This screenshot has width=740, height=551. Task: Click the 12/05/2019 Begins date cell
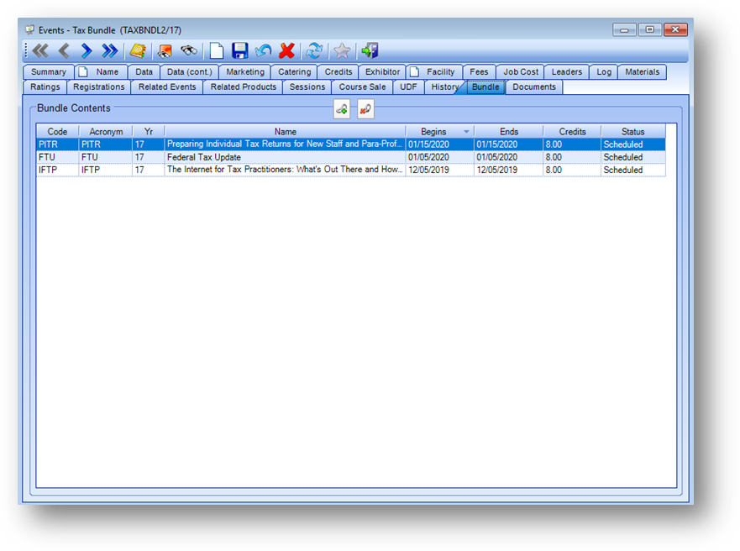(x=440, y=170)
